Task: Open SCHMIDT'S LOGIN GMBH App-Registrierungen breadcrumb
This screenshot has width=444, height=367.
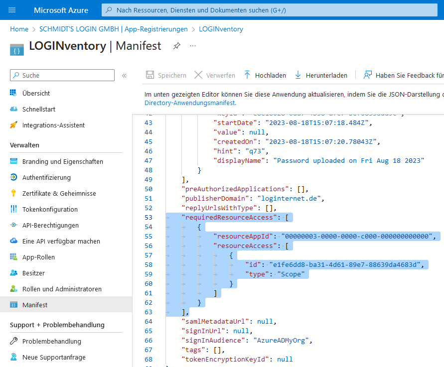Action: pyautogui.click(x=113, y=29)
